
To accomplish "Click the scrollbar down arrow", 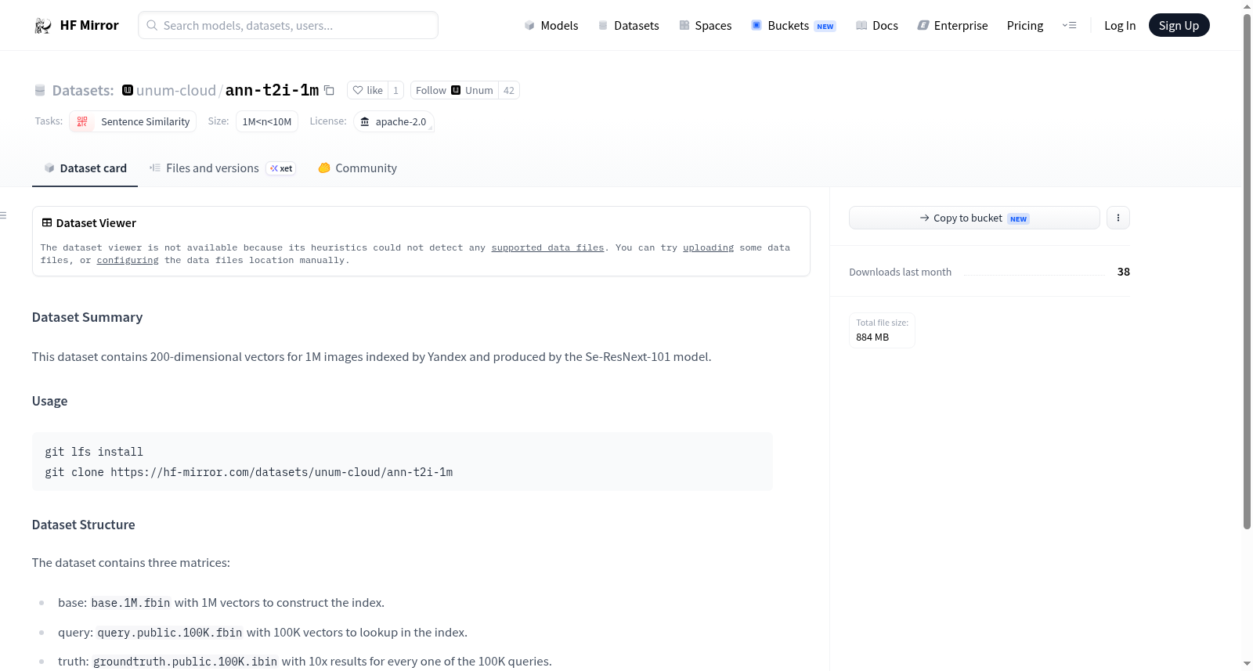I will (x=1247, y=664).
